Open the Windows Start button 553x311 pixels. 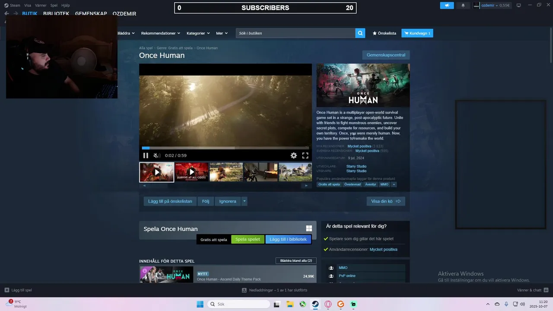(200, 304)
